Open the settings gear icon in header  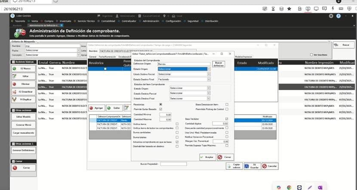tap(331, 16)
